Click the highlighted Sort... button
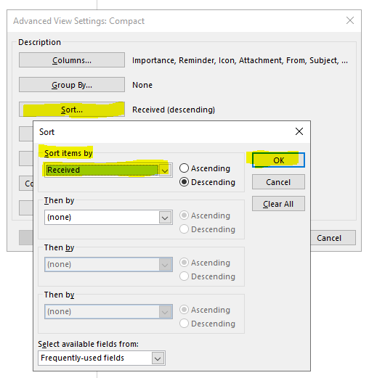This screenshot has width=377, height=378. (72, 110)
